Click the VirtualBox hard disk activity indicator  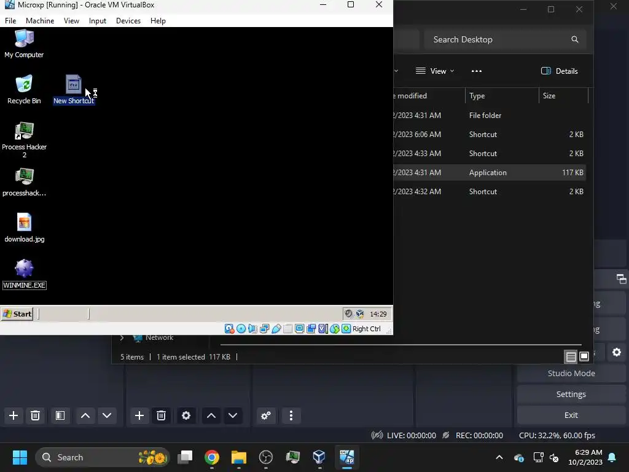click(x=230, y=329)
